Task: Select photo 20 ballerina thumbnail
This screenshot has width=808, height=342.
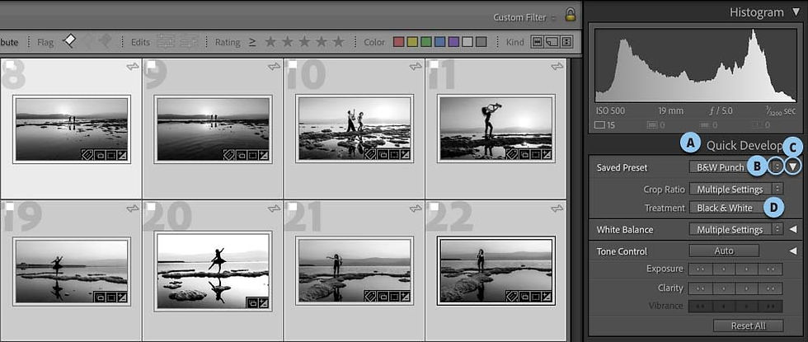Action: [x=213, y=270]
